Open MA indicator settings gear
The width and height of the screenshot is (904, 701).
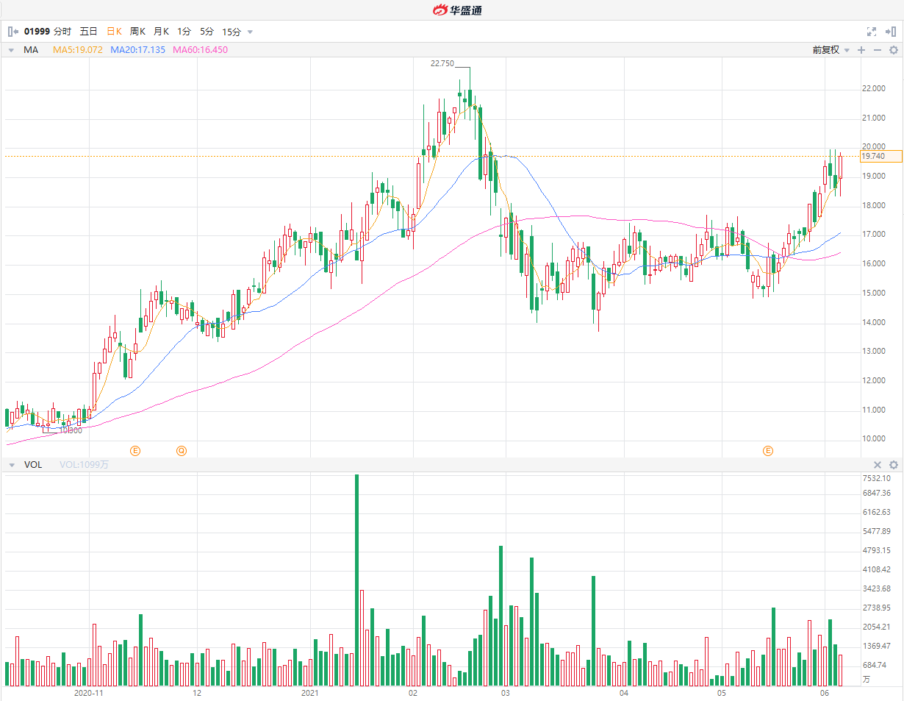point(894,50)
